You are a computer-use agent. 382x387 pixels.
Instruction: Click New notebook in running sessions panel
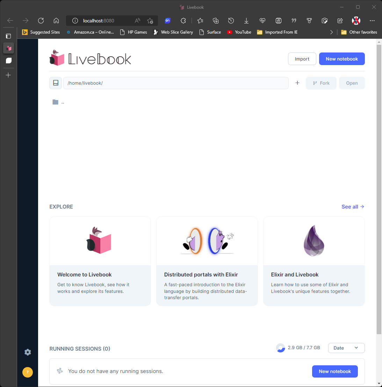coord(335,372)
